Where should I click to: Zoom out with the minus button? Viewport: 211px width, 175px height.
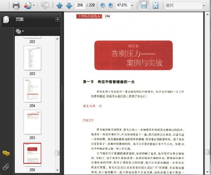click(x=103, y=5)
